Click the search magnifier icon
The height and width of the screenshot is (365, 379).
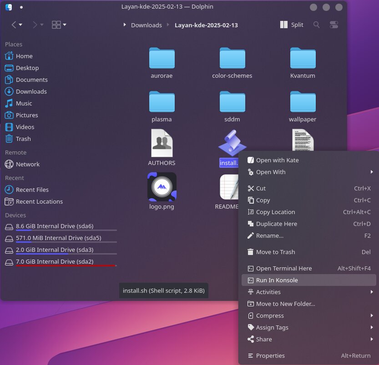point(317,25)
